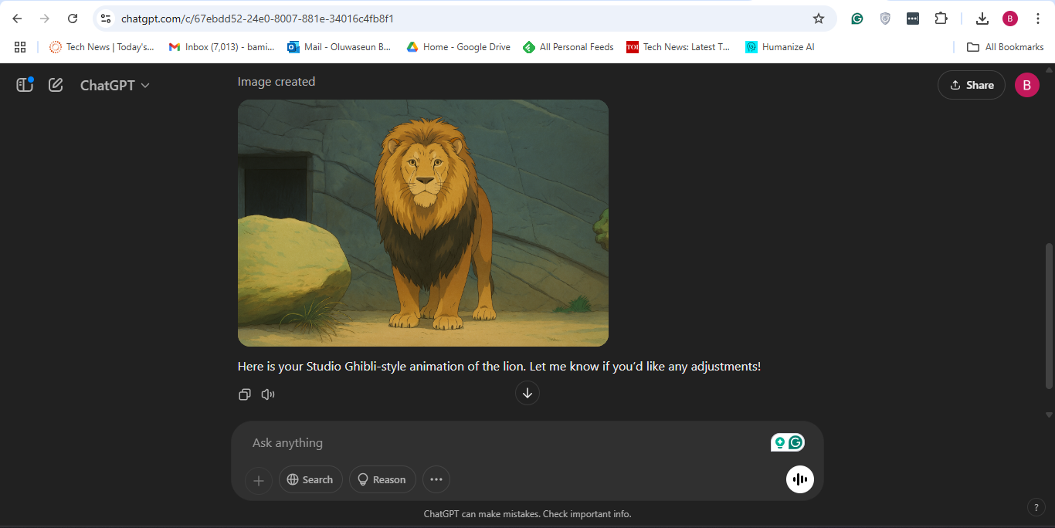Image resolution: width=1055 pixels, height=528 pixels.
Task: Click Grammarly widget in input box
Action: coord(788,442)
